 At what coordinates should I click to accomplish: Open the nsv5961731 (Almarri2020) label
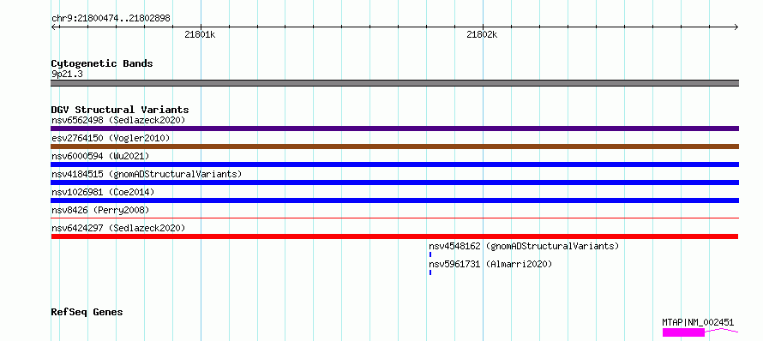pyautogui.click(x=490, y=264)
